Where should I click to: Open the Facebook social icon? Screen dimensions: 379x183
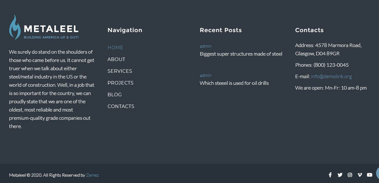[330, 175]
